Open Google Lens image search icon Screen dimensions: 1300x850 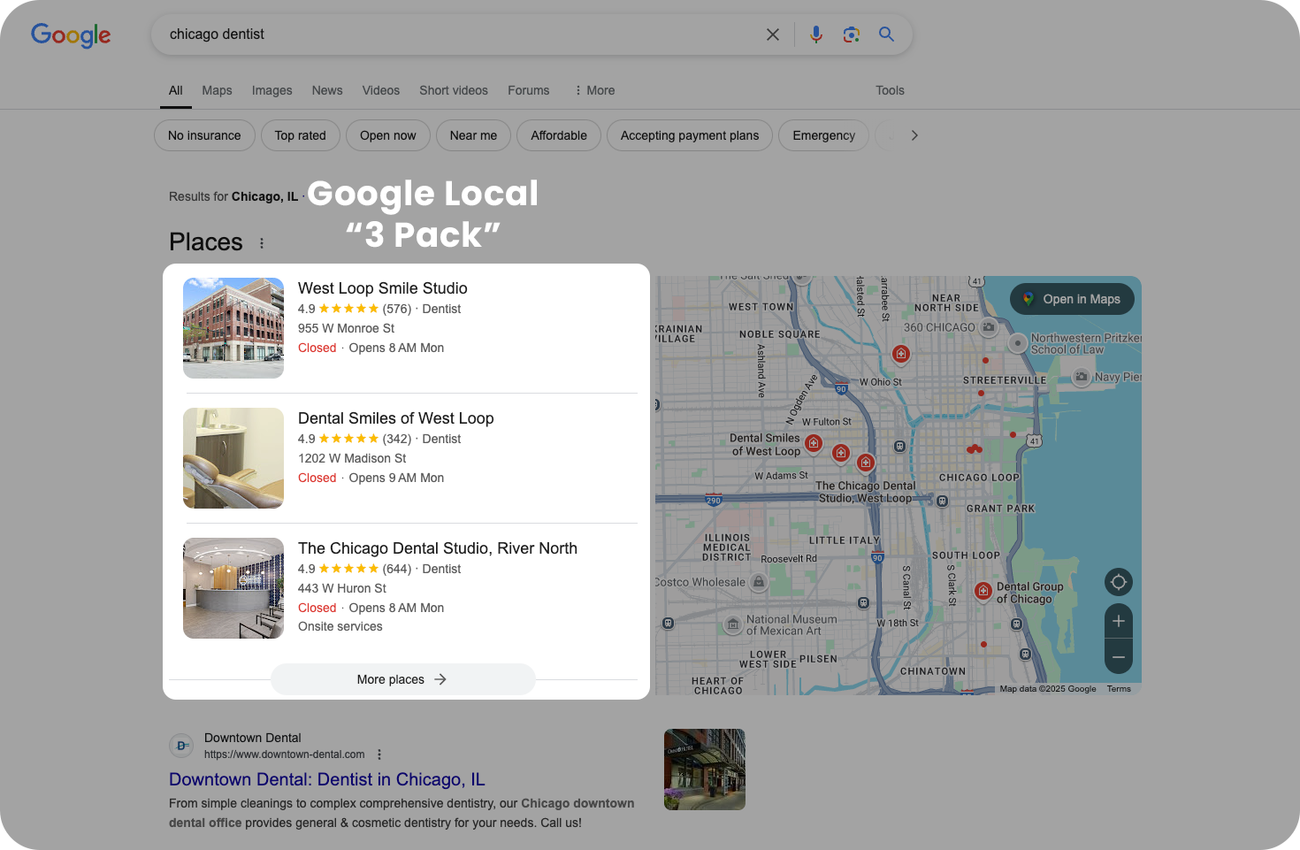click(852, 34)
